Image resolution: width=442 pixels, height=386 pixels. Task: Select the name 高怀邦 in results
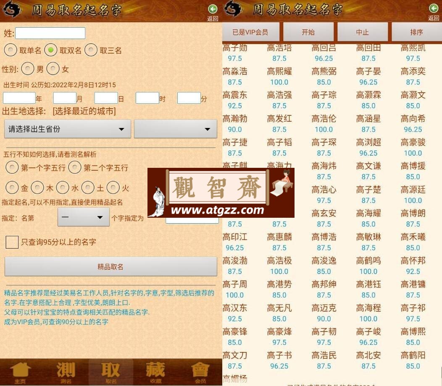[413, 261]
